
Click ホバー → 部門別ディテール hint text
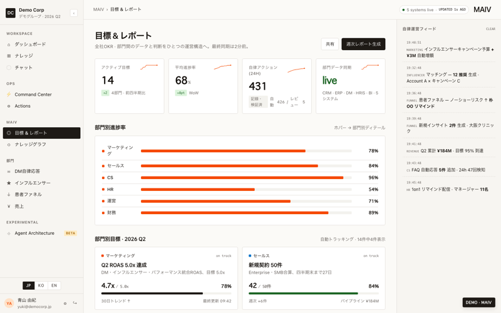359,128
